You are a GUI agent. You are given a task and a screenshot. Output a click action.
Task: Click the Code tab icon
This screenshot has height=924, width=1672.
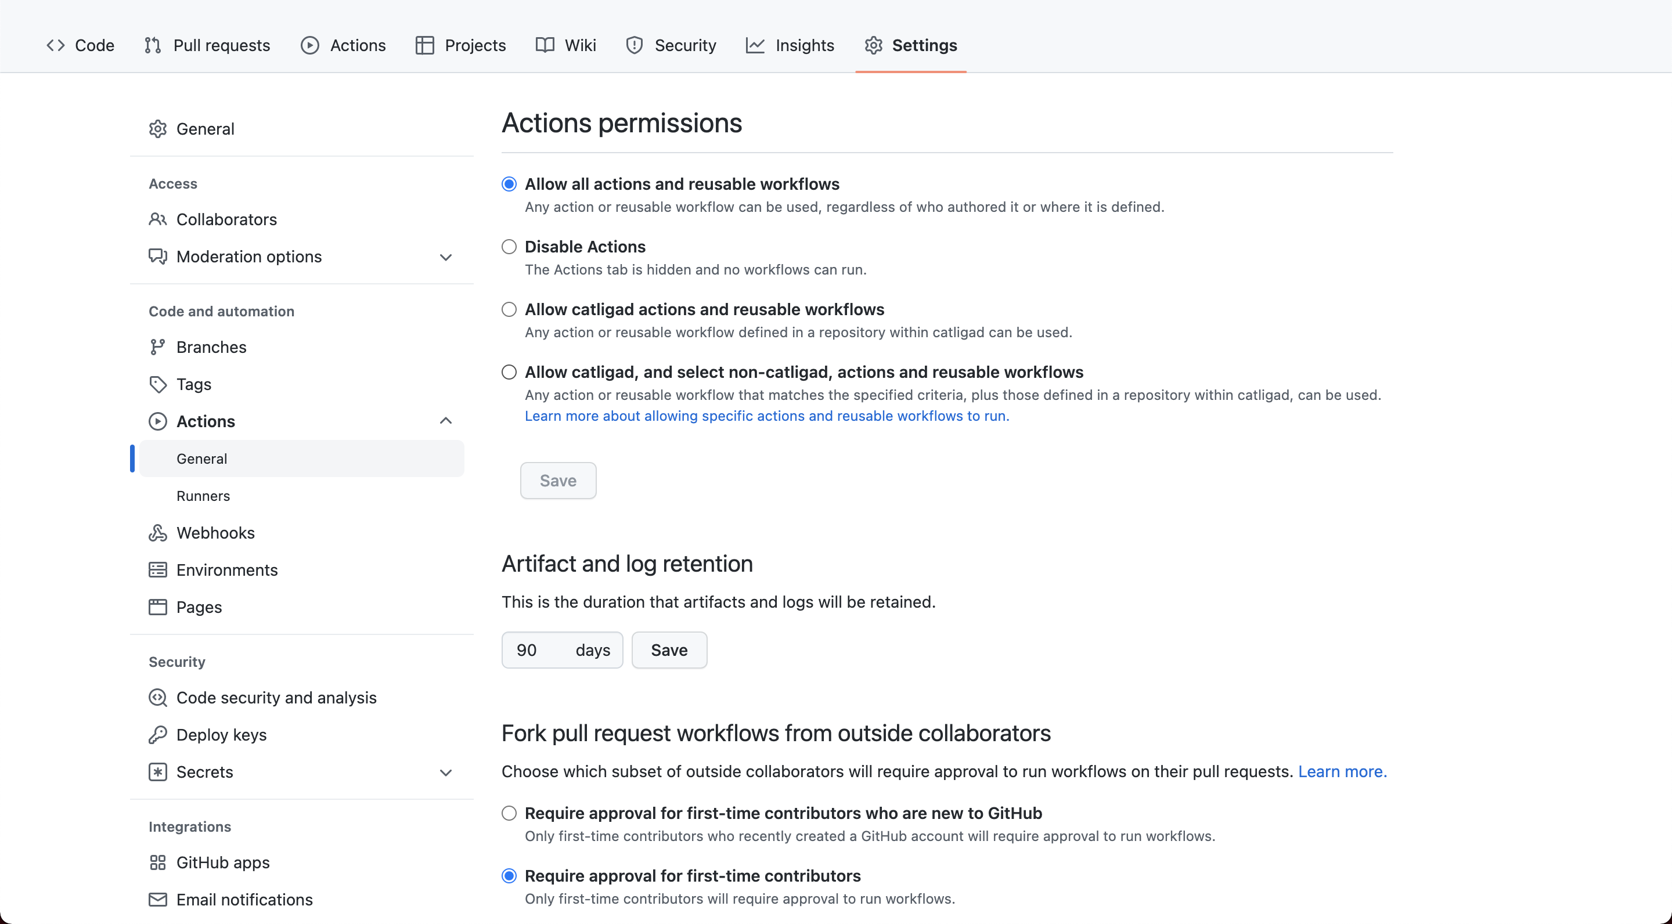(x=53, y=45)
